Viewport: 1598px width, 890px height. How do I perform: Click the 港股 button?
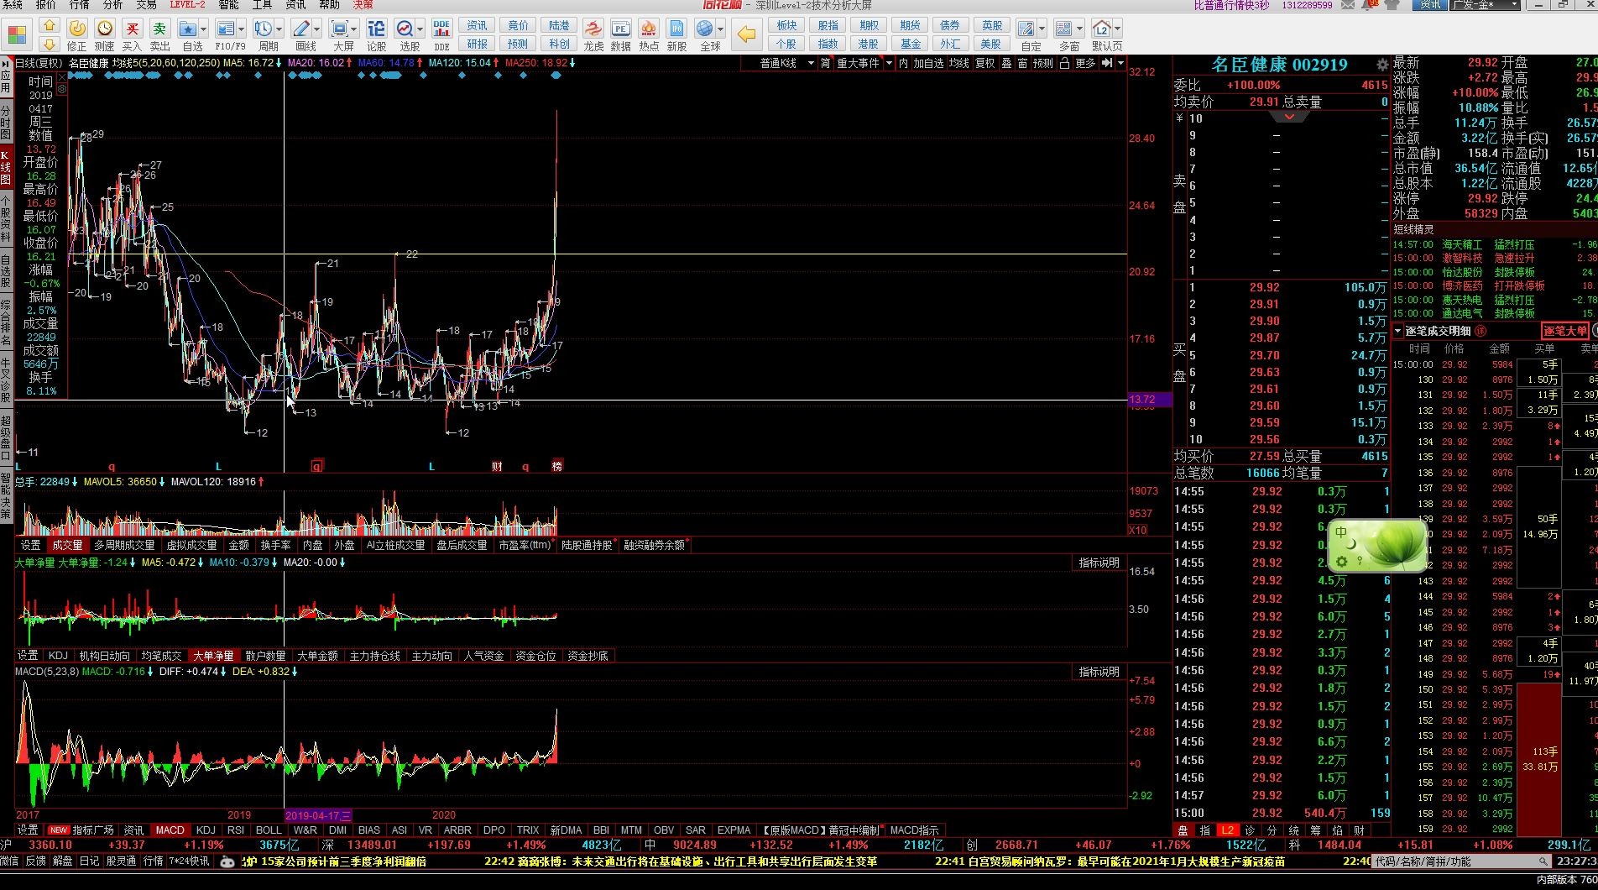[x=869, y=44]
